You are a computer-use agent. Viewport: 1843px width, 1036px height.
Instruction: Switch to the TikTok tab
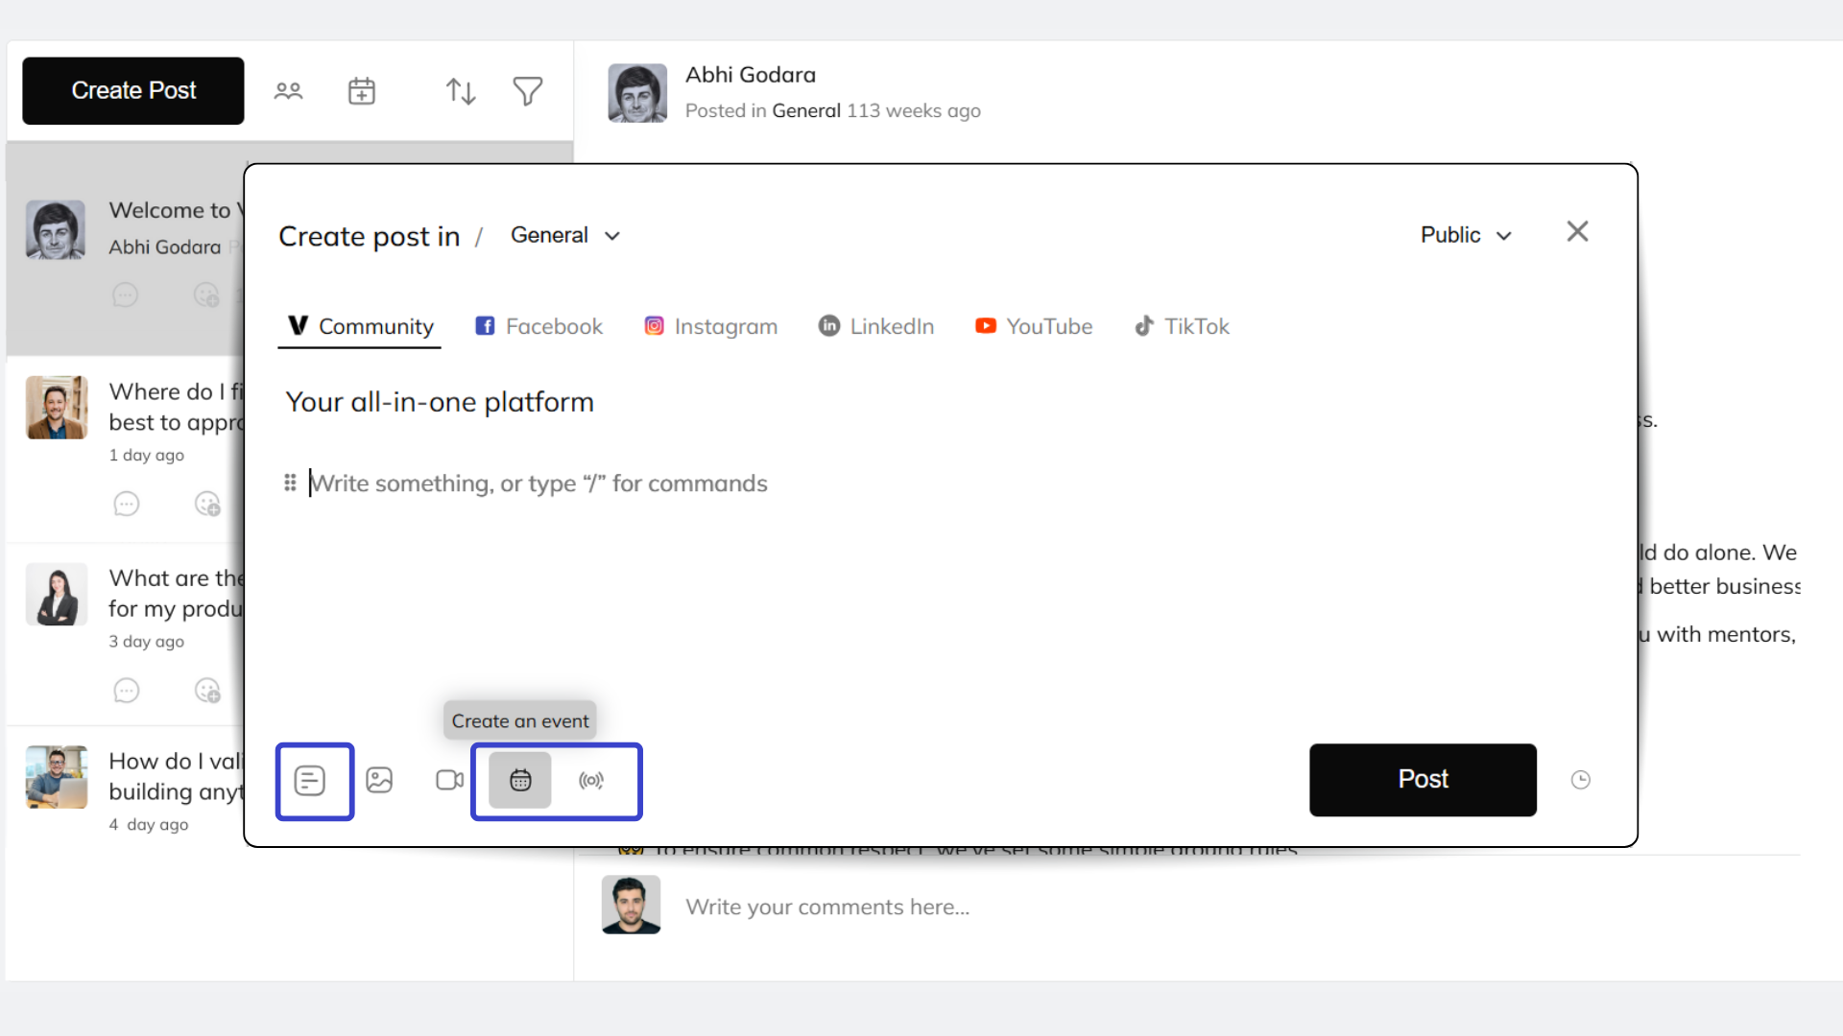click(x=1181, y=326)
